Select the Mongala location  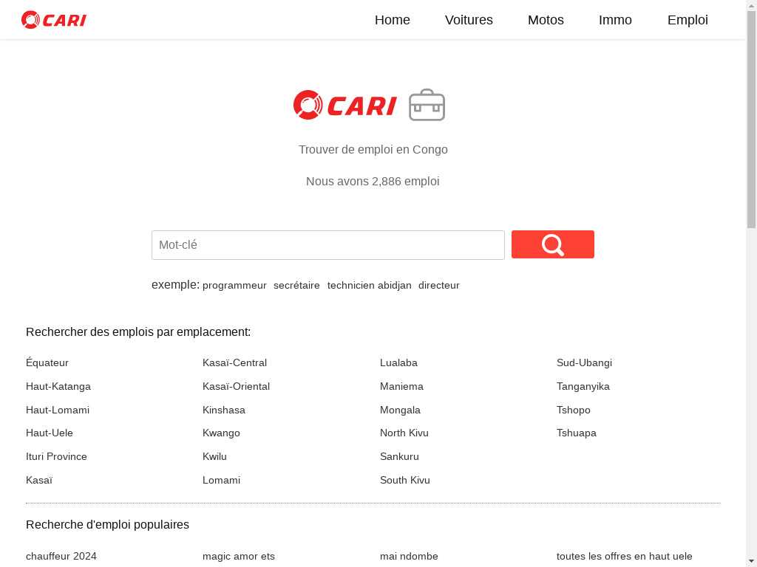click(x=400, y=410)
